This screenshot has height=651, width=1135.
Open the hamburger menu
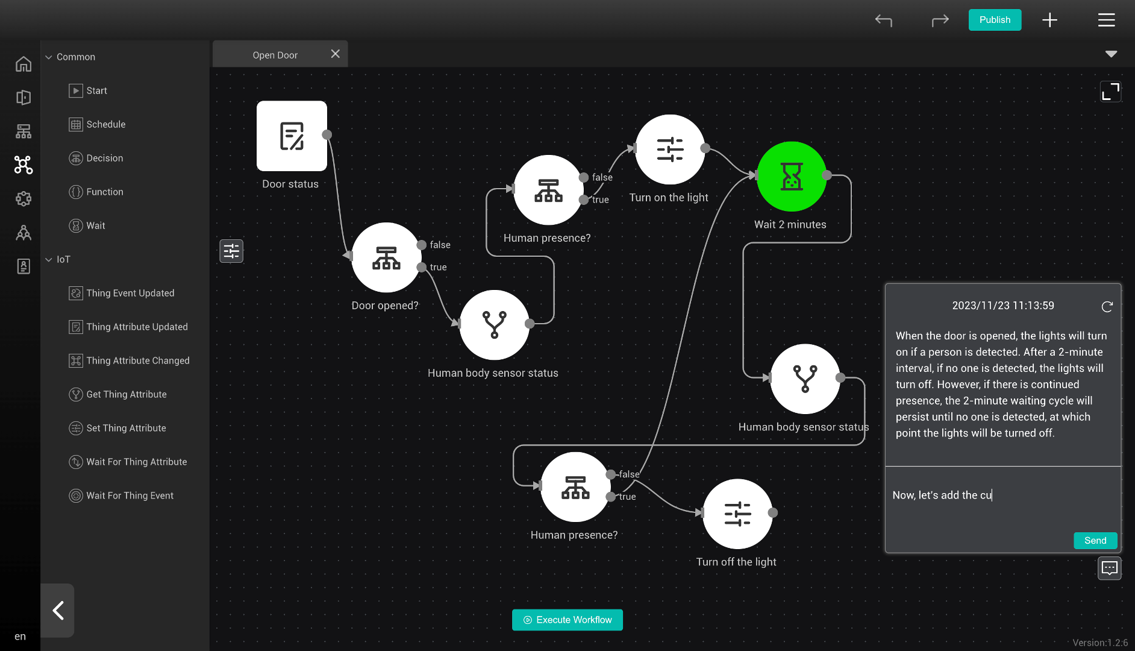(1106, 20)
